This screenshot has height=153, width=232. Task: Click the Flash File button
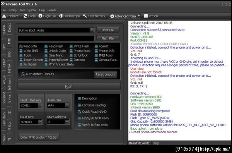tap(108, 38)
